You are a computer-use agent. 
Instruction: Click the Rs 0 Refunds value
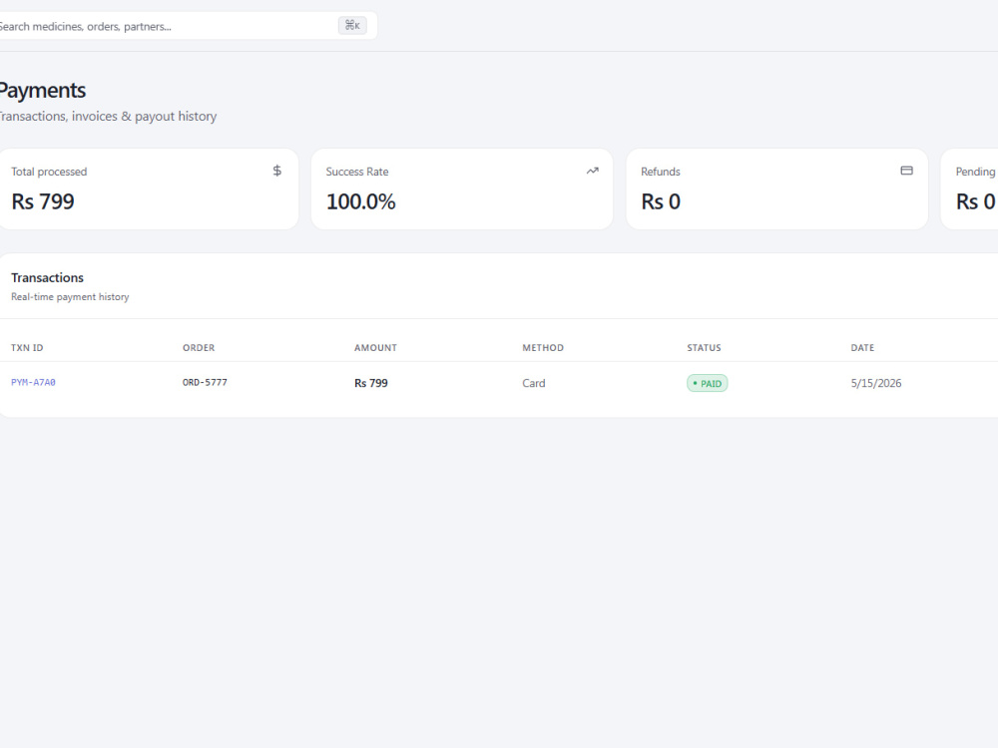(x=661, y=201)
